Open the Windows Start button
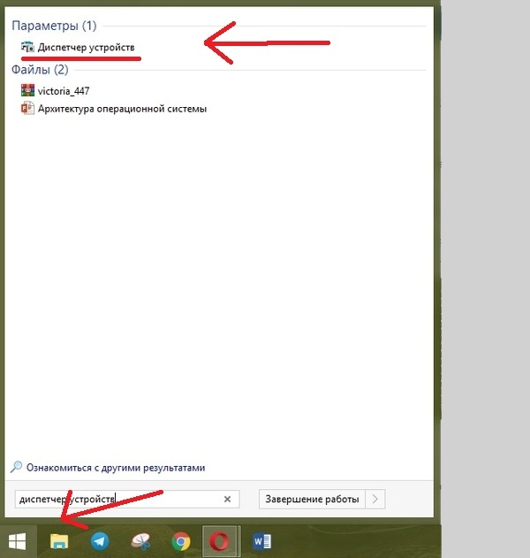 (17, 541)
